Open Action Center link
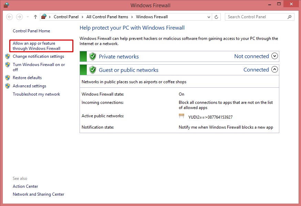This screenshot has height=206, width=301. [25, 186]
